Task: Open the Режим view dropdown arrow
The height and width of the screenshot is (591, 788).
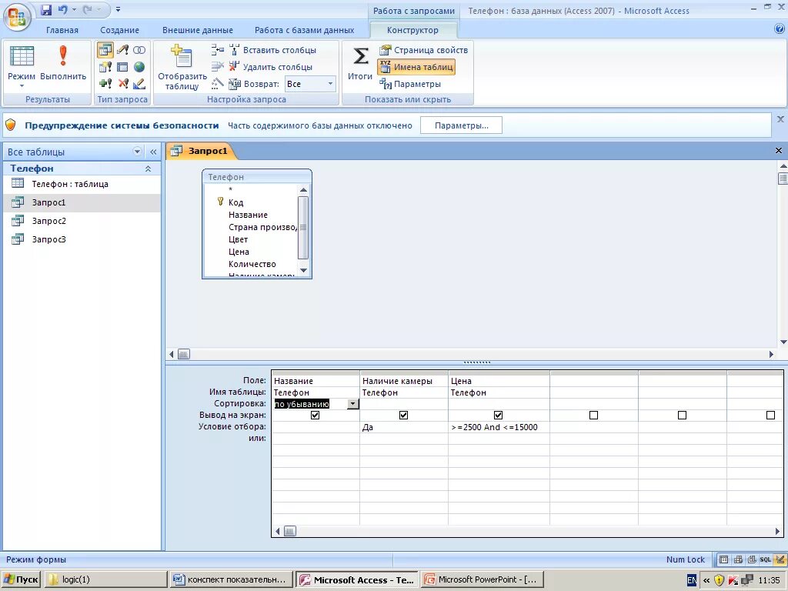Action: tap(22, 86)
